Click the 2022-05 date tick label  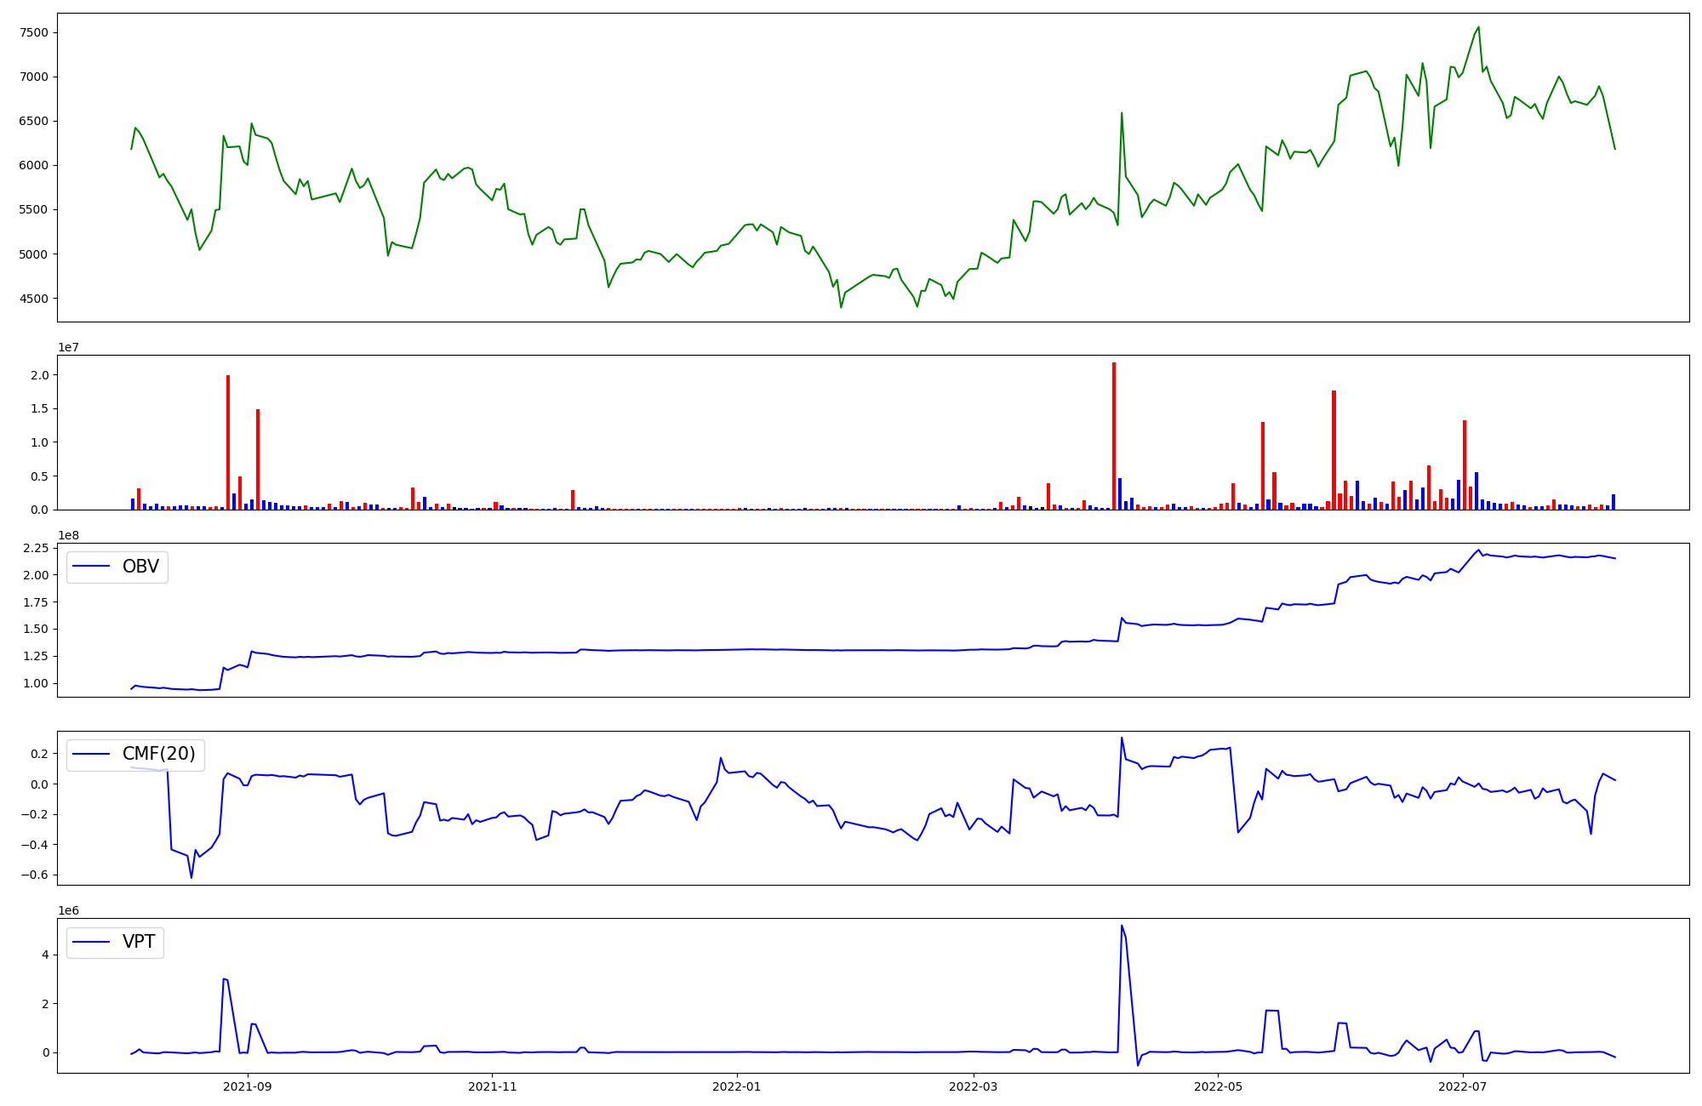pyautogui.click(x=1218, y=1086)
